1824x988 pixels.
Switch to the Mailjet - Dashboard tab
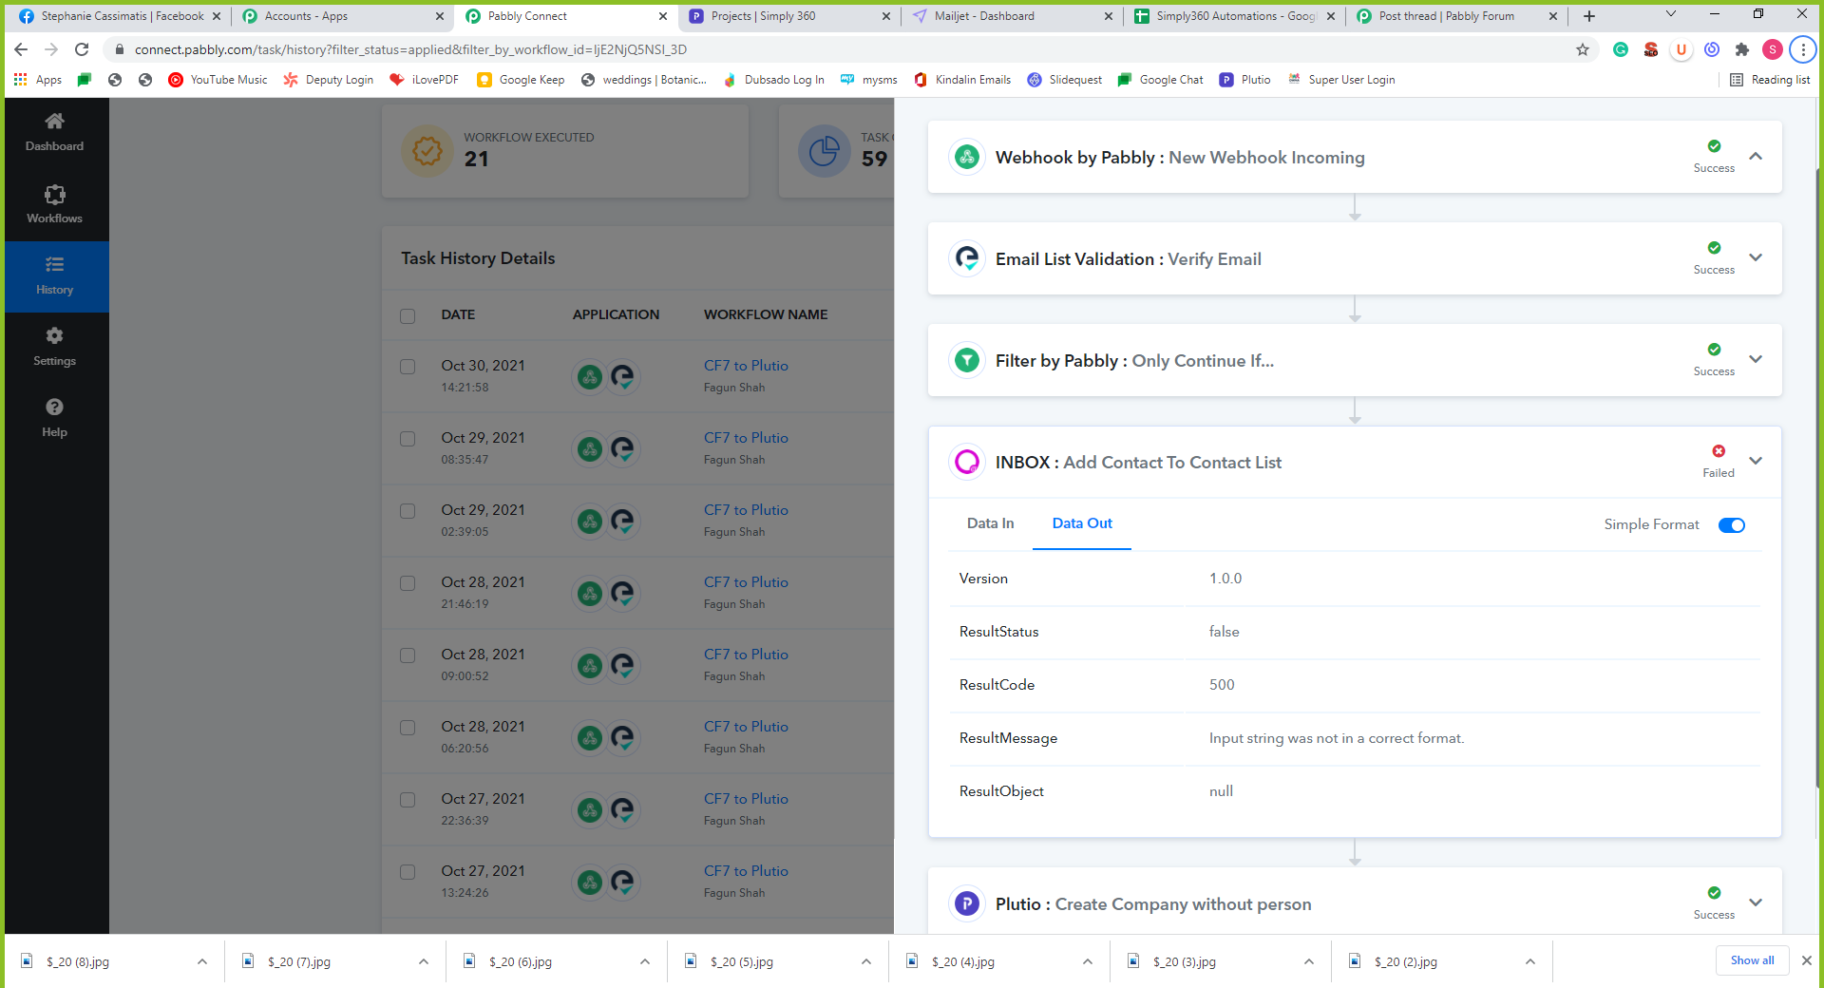tap(1013, 16)
